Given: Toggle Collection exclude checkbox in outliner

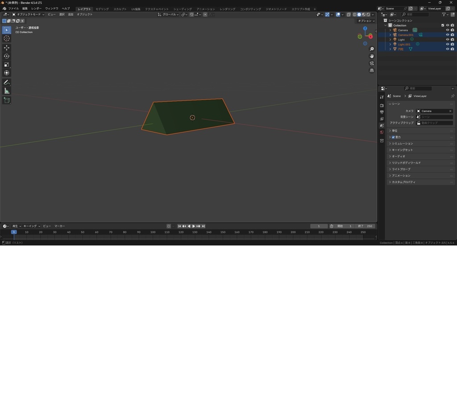Looking at the screenshot, I should tap(443, 25).
